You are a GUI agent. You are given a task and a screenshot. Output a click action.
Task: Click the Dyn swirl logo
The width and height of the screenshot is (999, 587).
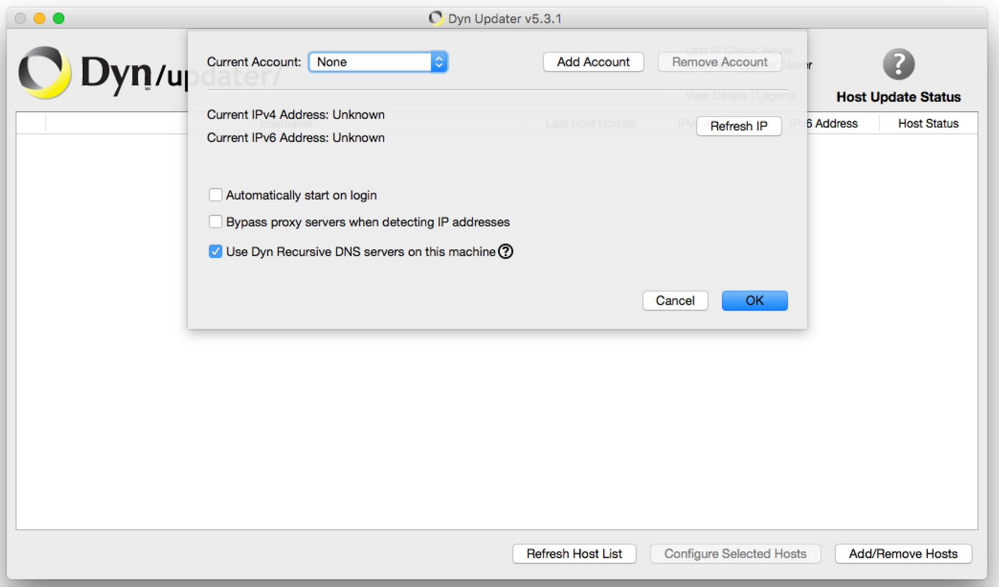[44, 73]
